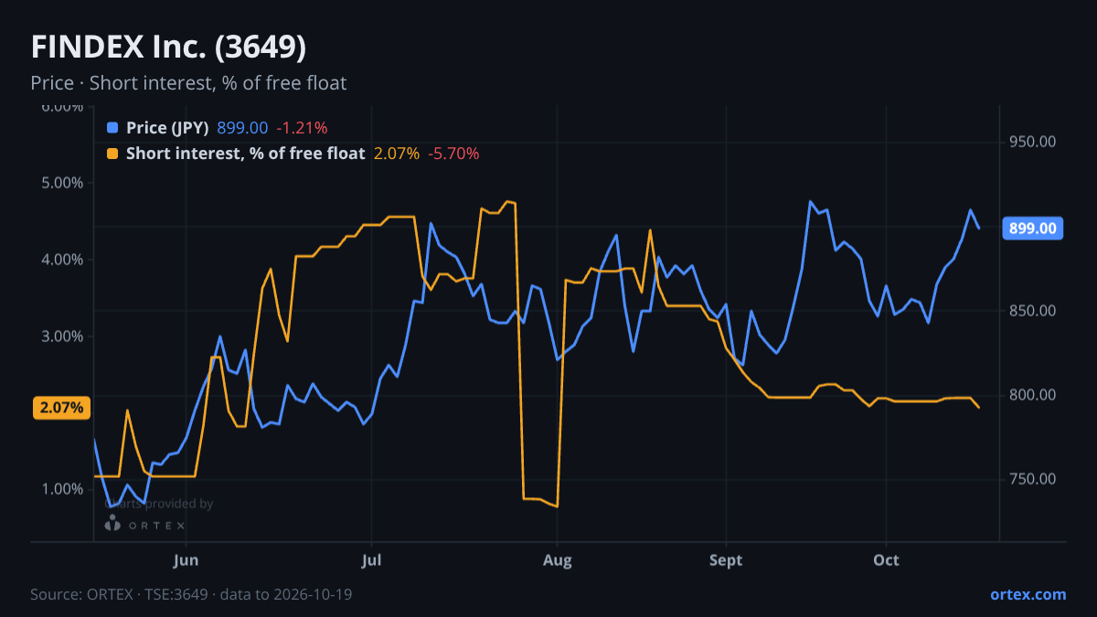
Task: Click the -1.21% price change value
Action: pos(302,128)
